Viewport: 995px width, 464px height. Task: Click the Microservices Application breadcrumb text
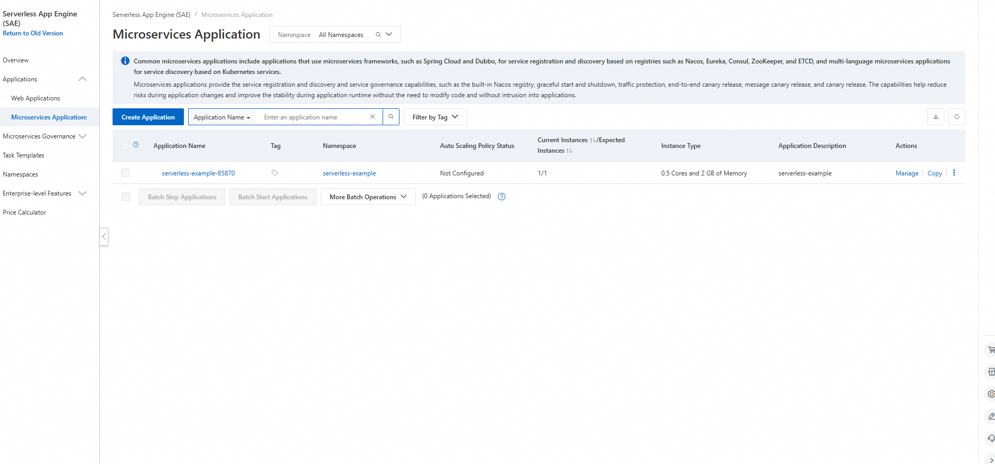(237, 15)
